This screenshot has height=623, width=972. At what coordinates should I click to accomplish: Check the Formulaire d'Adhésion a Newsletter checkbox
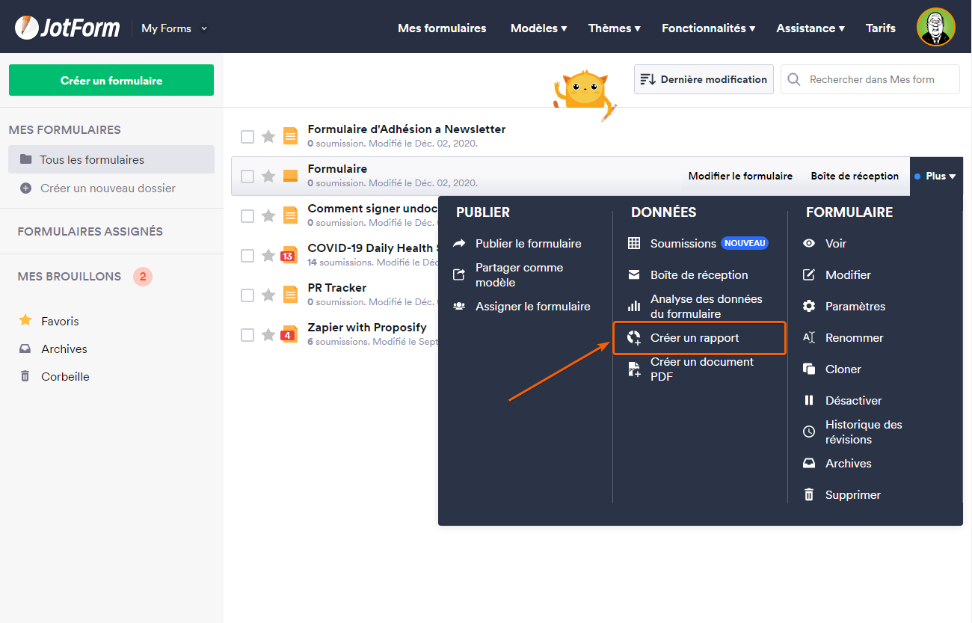[247, 137]
